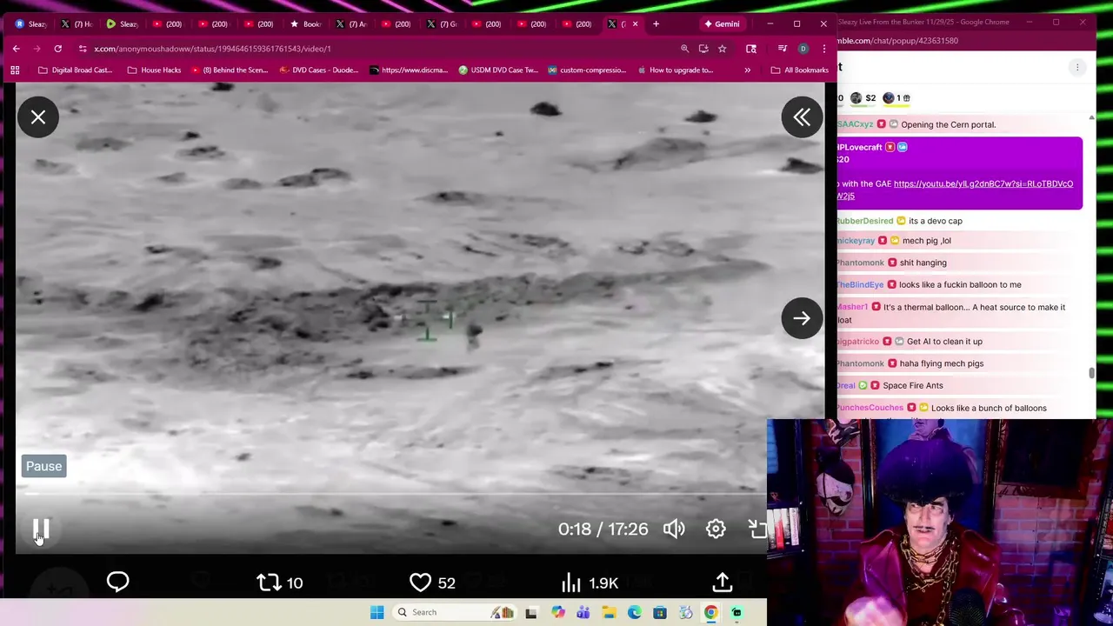Switch to the green-icon Sleazy tab
This screenshot has width=1113, height=626.
click(x=122, y=23)
